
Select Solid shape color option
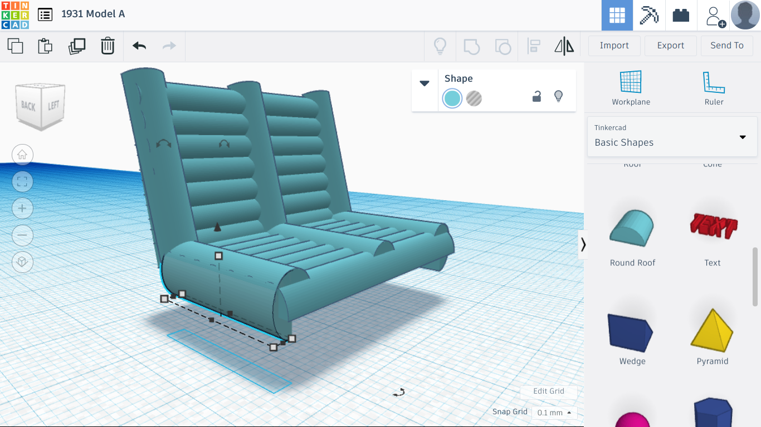452,98
